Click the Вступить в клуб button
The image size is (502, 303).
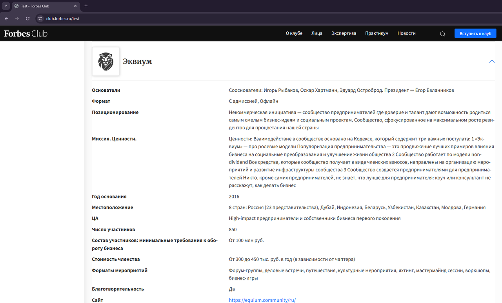pos(475,33)
